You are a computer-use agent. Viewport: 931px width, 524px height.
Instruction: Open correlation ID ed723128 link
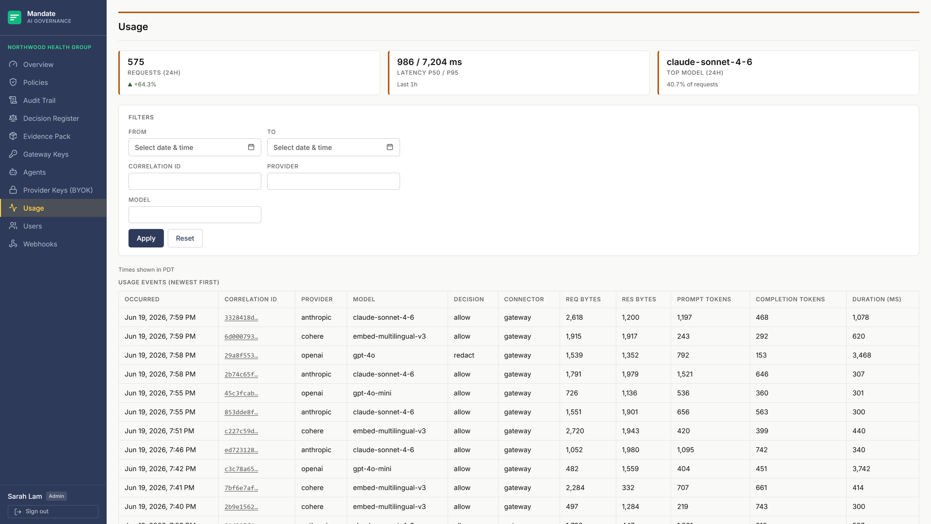pos(241,450)
